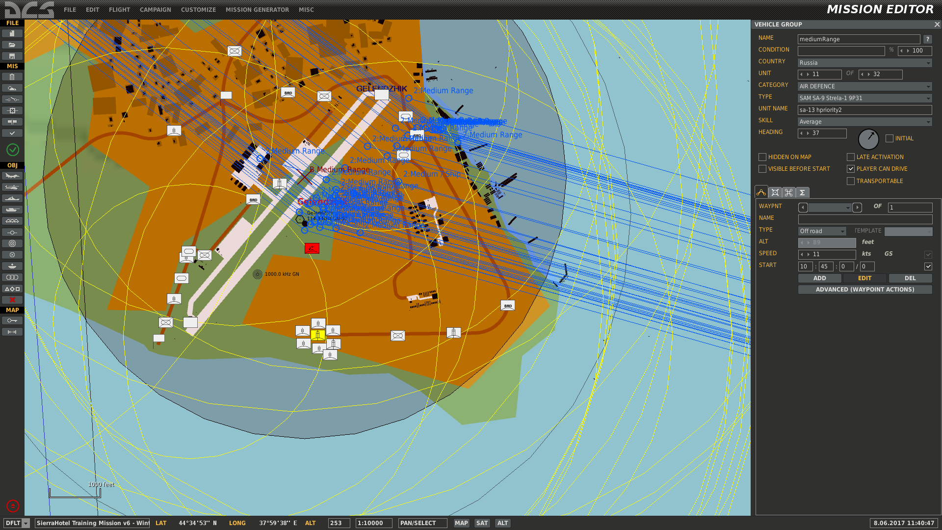The width and height of the screenshot is (942, 530).
Task: Check HIDDEN ON MAP
Action: [x=762, y=157]
